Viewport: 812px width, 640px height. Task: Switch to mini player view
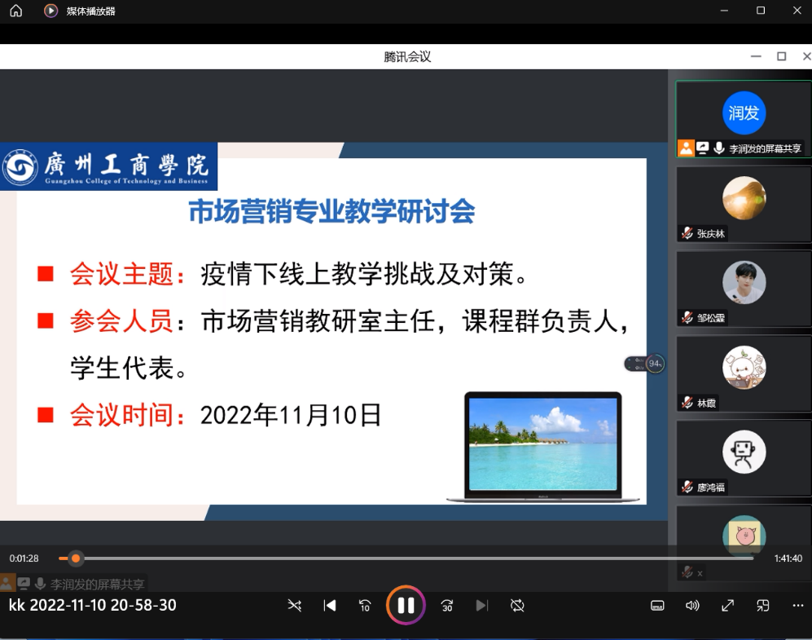[x=763, y=605]
